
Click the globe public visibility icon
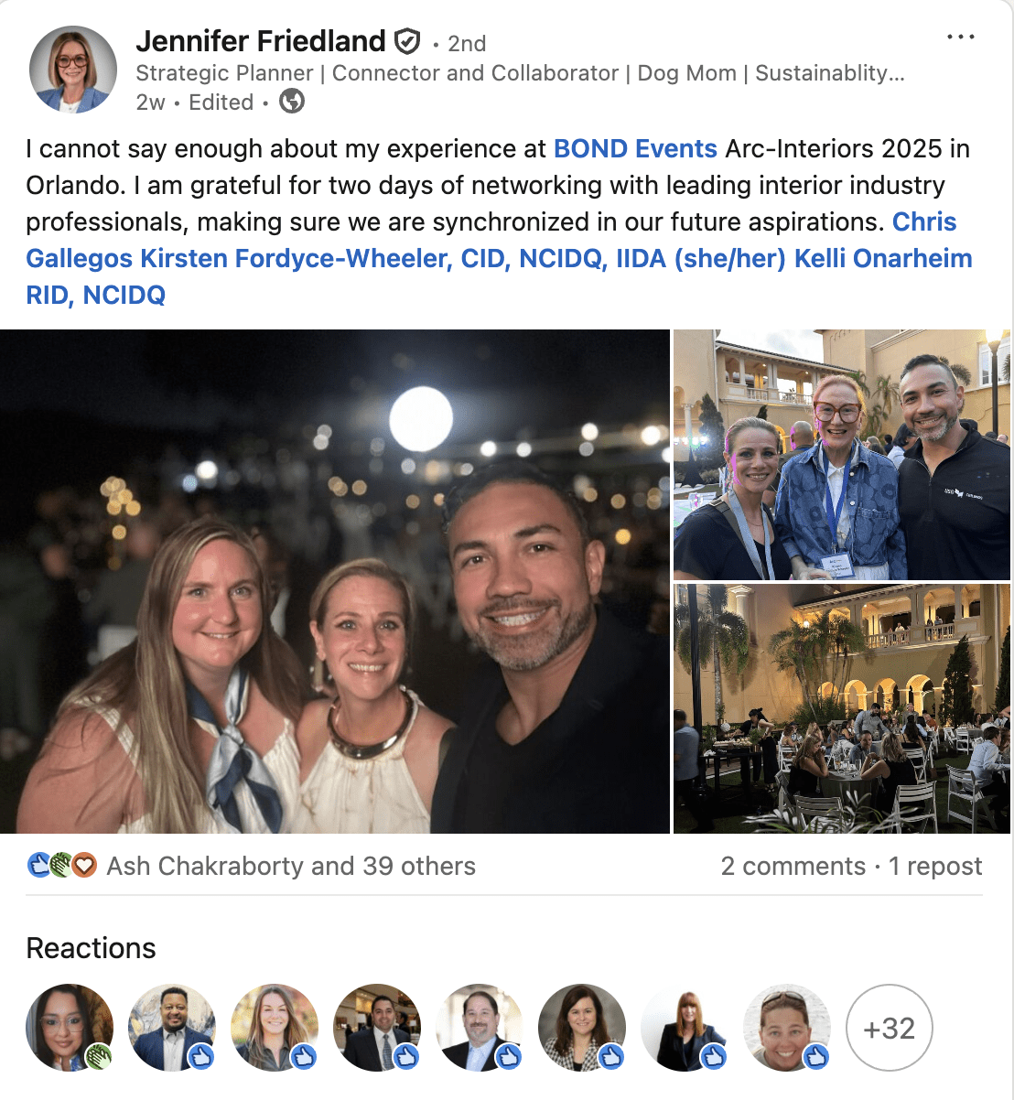[x=292, y=102]
